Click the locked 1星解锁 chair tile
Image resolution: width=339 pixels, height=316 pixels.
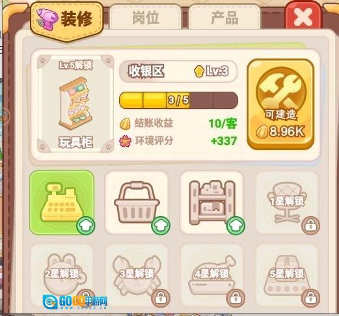click(287, 202)
